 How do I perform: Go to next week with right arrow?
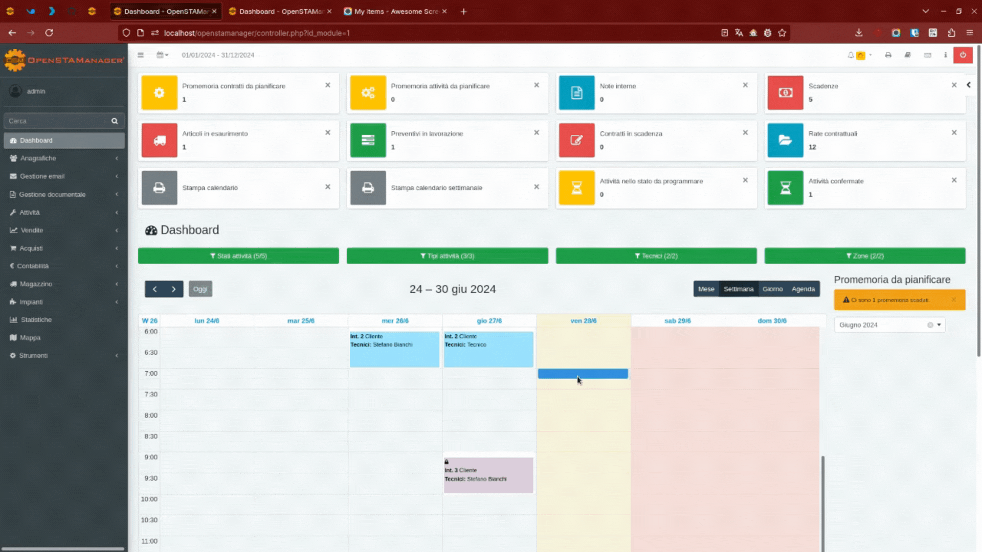174,289
